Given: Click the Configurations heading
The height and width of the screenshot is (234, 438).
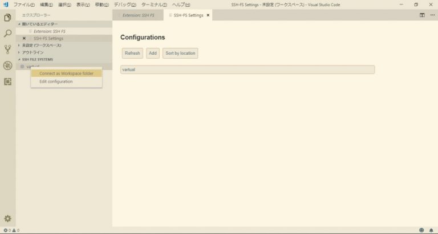Looking at the screenshot, I should (x=143, y=38).
